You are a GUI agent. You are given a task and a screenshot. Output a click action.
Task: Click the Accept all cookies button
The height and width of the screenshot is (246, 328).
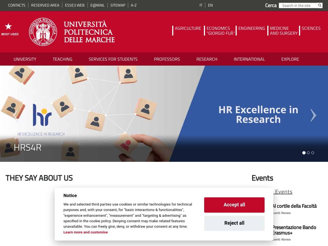[234, 205]
